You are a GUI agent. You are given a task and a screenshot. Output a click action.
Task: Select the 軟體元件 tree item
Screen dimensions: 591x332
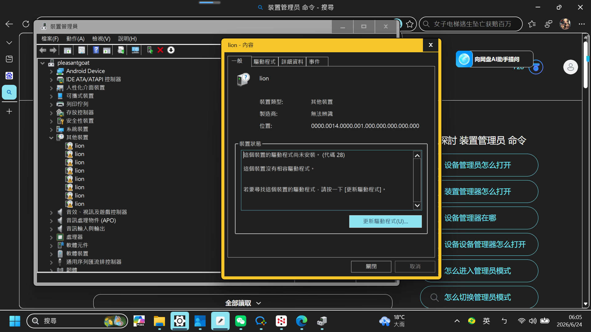pos(77,245)
